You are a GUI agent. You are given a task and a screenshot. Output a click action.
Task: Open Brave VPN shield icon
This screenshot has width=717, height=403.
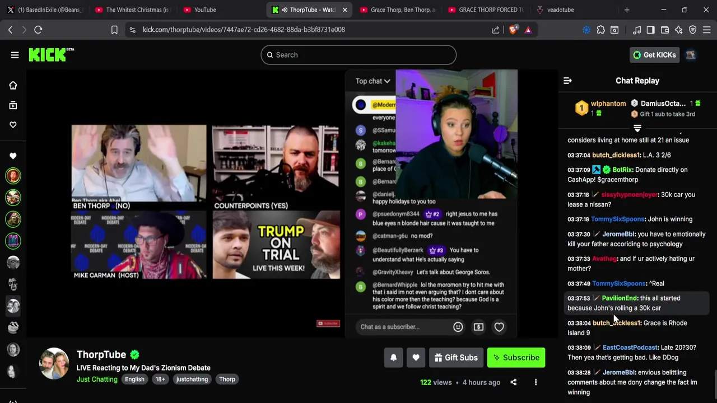pos(693,30)
